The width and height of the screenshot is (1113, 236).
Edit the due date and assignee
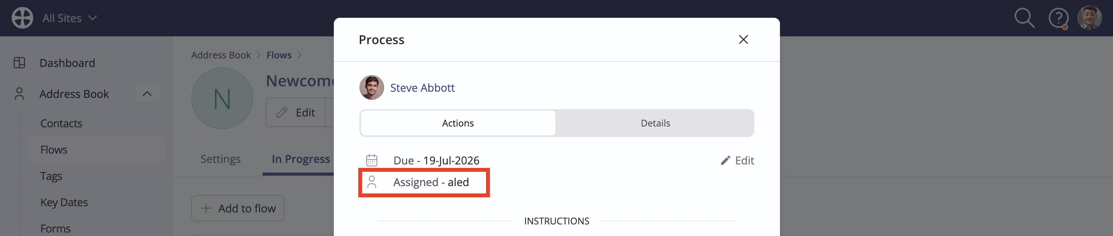737,161
